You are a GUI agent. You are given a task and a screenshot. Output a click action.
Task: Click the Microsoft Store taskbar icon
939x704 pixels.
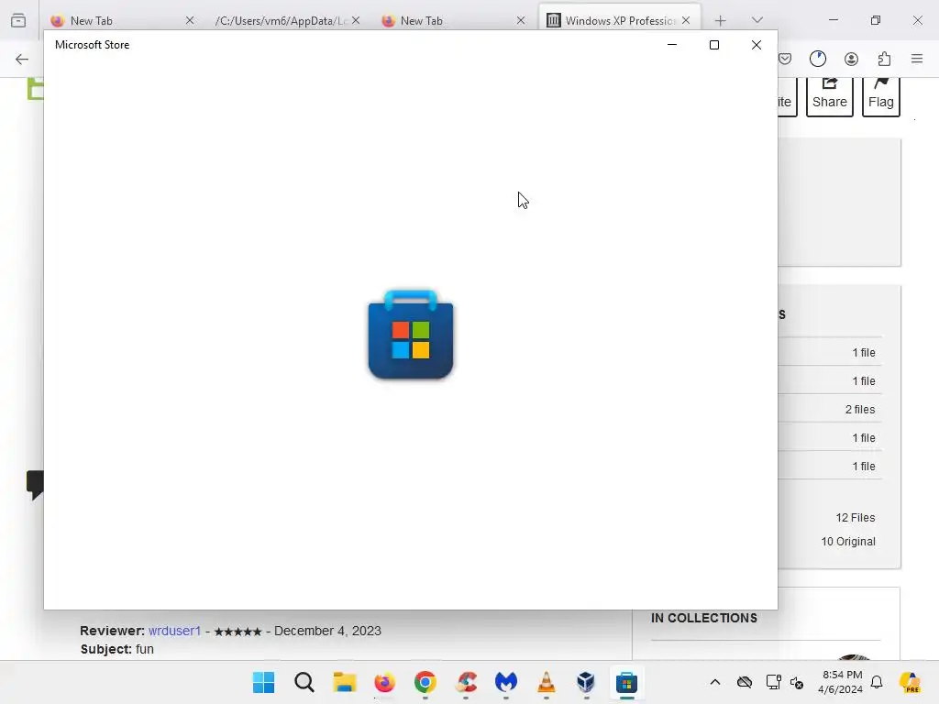pyautogui.click(x=626, y=682)
